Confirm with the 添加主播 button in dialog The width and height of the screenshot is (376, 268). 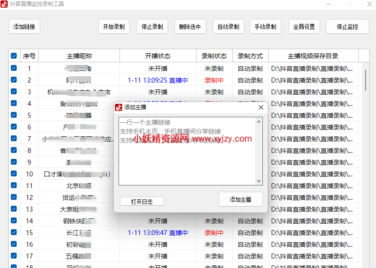tap(240, 199)
